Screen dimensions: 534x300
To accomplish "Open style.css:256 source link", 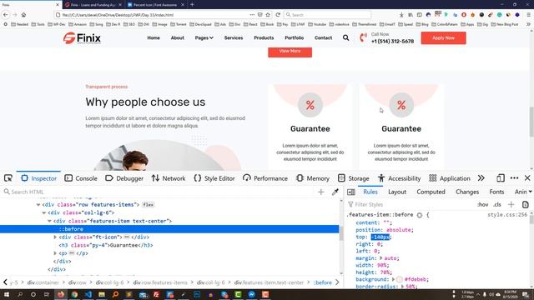I will [x=507, y=215].
